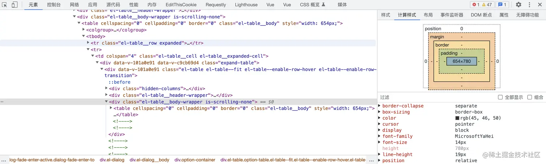Screen dimensions: 546x164
Task: Expand the line-height computed property
Action: coord(380,155)
